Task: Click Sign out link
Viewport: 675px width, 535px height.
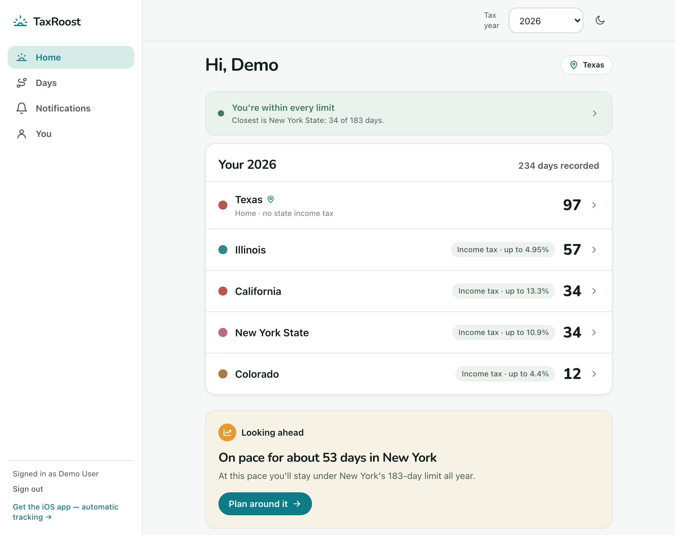Action: [x=28, y=489]
